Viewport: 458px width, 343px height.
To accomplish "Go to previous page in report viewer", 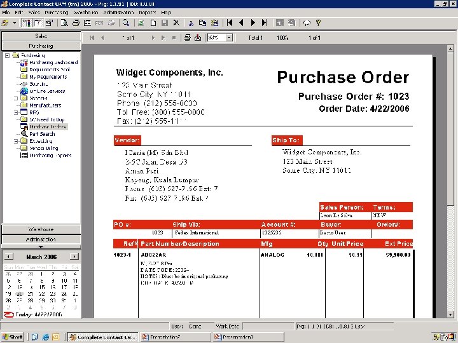I will [x=102, y=38].
